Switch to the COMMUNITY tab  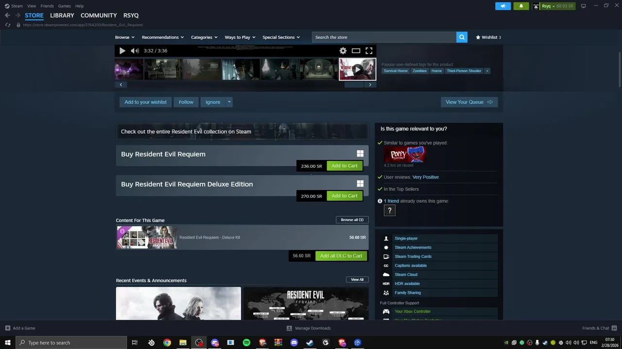point(99,16)
